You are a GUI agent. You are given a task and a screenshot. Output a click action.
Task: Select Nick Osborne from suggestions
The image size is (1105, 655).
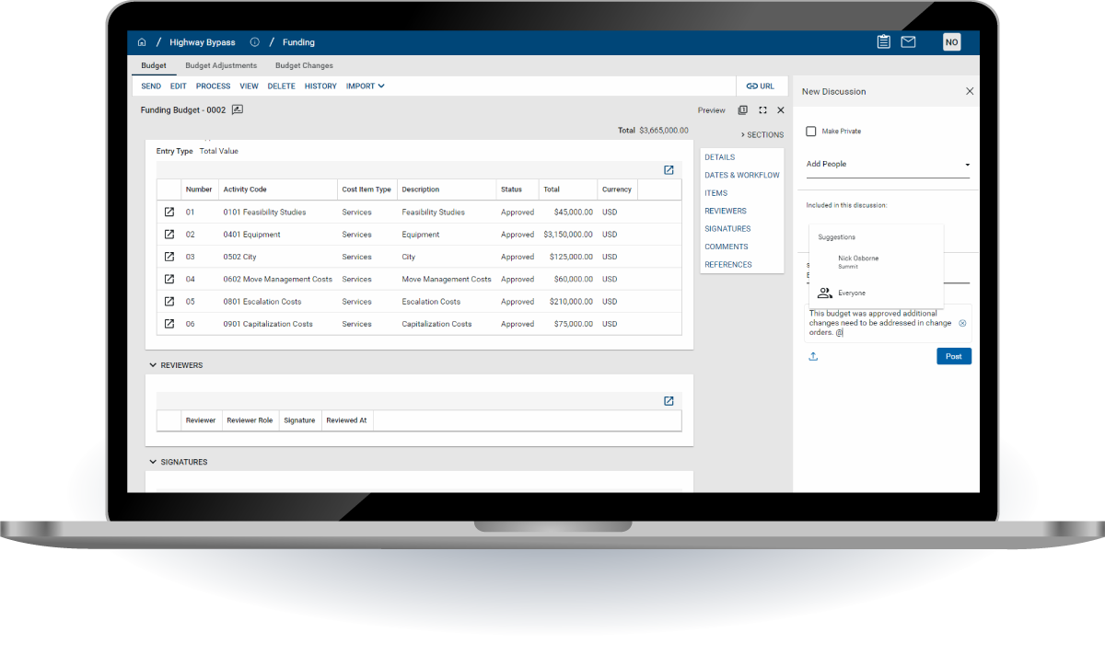(x=857, y=261)
